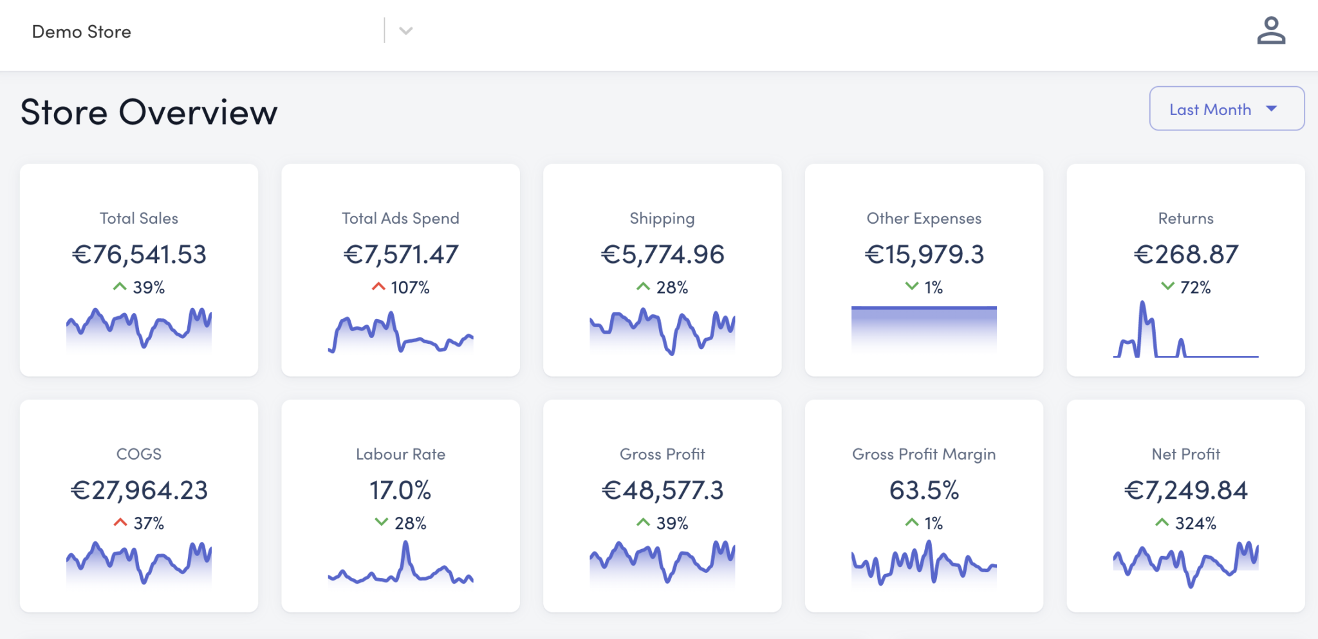Select the Gross Profit card title

coord(662,454)
